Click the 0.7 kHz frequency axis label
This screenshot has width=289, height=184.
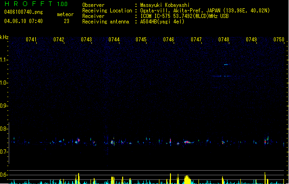[x=4, y=152]
